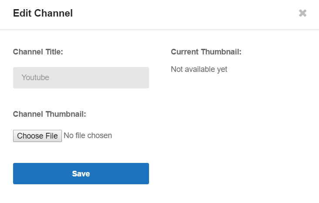Focus the grayed-out title input box
The width and height of the screenshot is (319, 203).
point(81,78)
